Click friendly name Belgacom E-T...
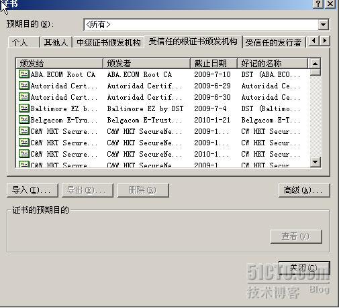 [x=271, y=120]
